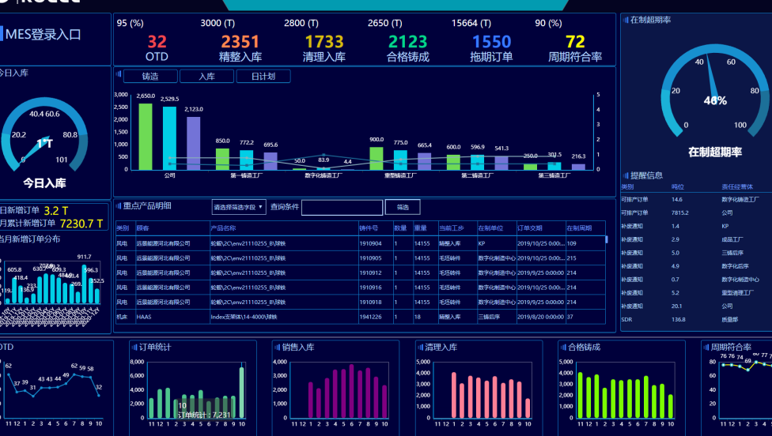Click the 订单交期 column header

540,228
